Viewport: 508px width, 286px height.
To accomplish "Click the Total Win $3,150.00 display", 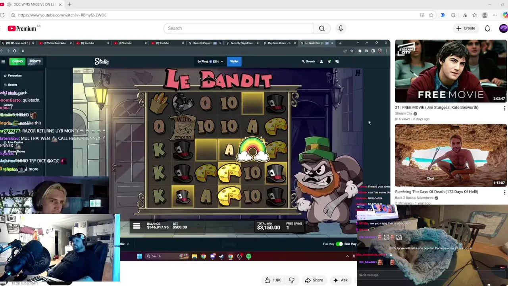I will (x=268, y=226).
